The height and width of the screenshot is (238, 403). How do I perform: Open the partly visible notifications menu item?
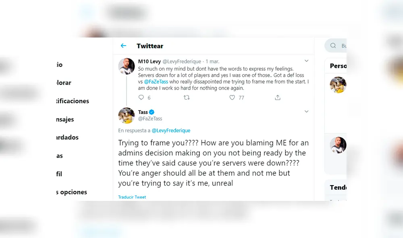pos(73,101)
